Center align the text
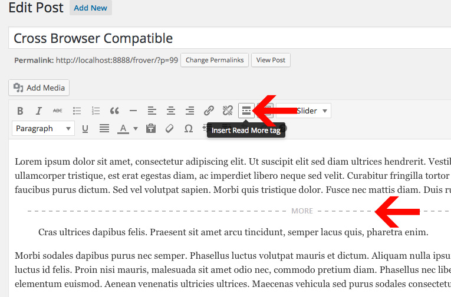Image resolution: width=451 pixels, height=297 pixels. point(171,111)
